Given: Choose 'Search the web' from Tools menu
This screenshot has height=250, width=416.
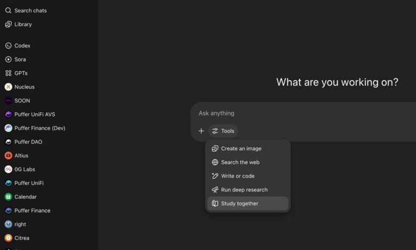Looking at the screenshot, I should 248,162.
